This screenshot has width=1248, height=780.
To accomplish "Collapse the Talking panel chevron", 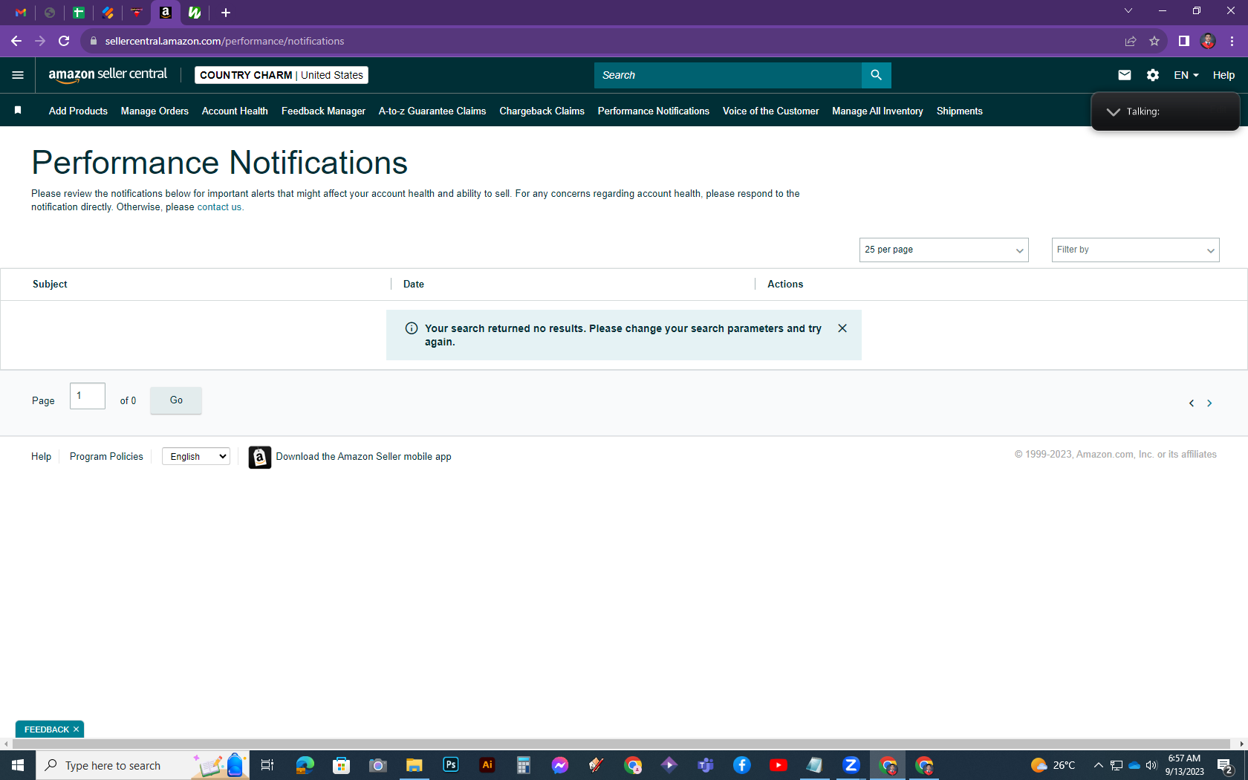I will coord(1113,111).
